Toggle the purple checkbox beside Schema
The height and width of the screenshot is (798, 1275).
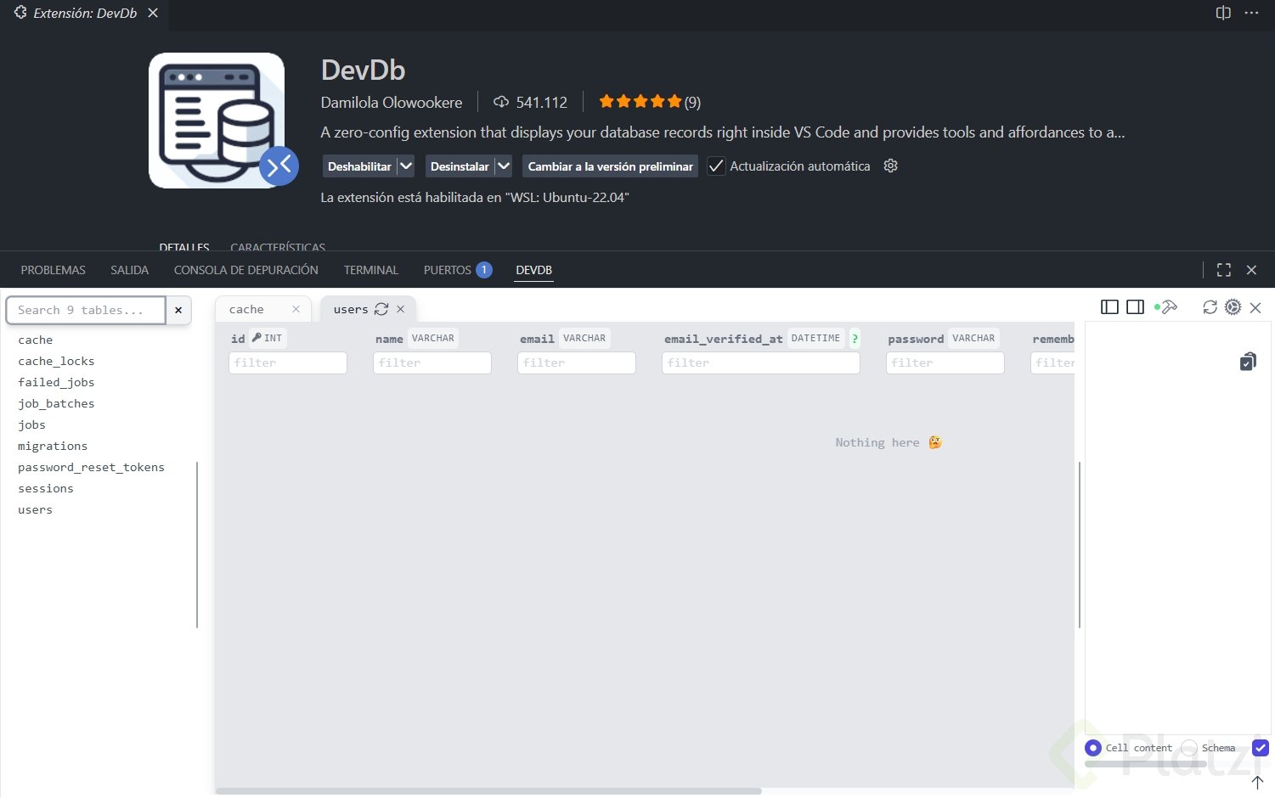(1261, 748)
